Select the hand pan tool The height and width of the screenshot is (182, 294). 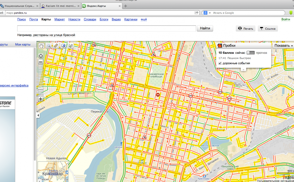pyautogui.click(x=41, y=46)
